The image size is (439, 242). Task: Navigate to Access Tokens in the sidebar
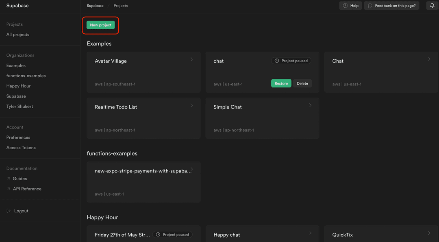click(21, 147)
